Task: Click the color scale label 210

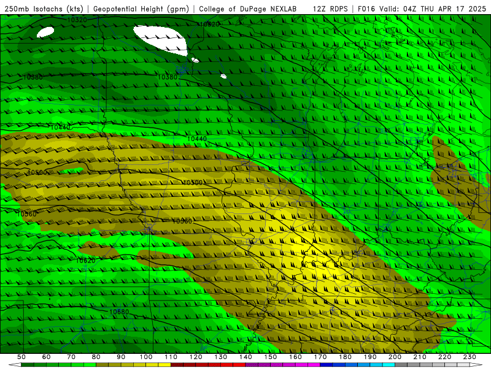Action: (420, 357)
